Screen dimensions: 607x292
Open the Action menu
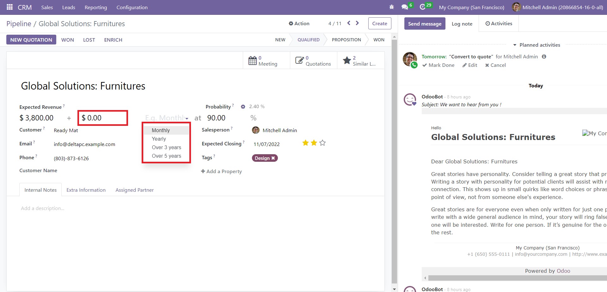(x=299, y=23)
